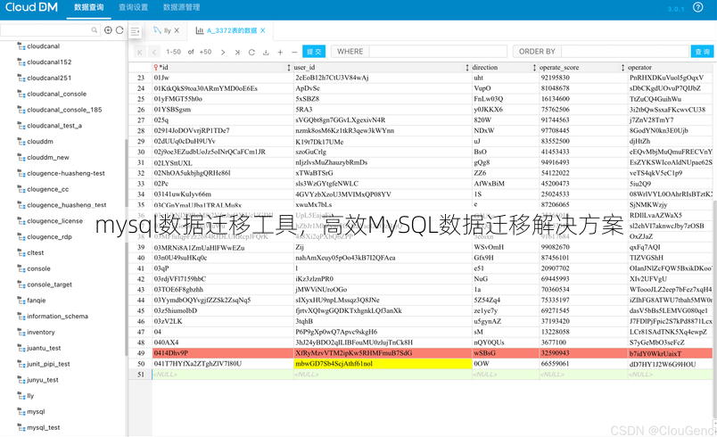Select the lly database in the tree
The height and width of the screenshot is (437, 717).
30,396
